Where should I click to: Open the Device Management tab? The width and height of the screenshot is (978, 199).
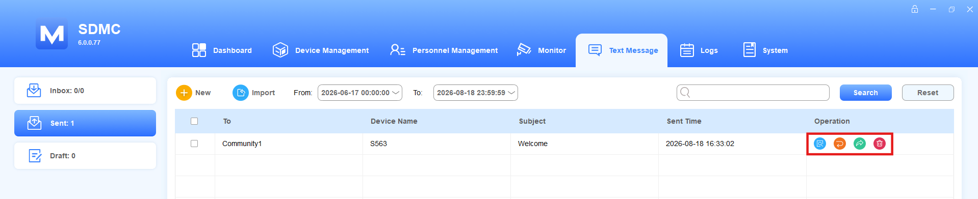coord(321,50)
